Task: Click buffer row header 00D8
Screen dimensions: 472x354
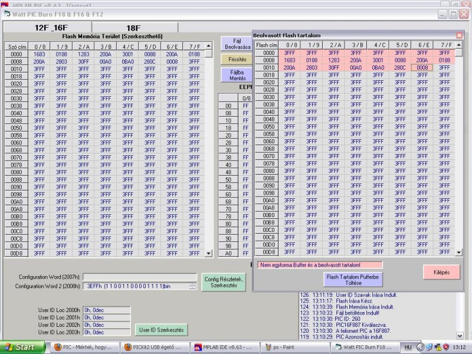Action: coord(17,254)
